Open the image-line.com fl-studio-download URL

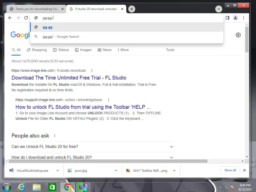(48, 70)
